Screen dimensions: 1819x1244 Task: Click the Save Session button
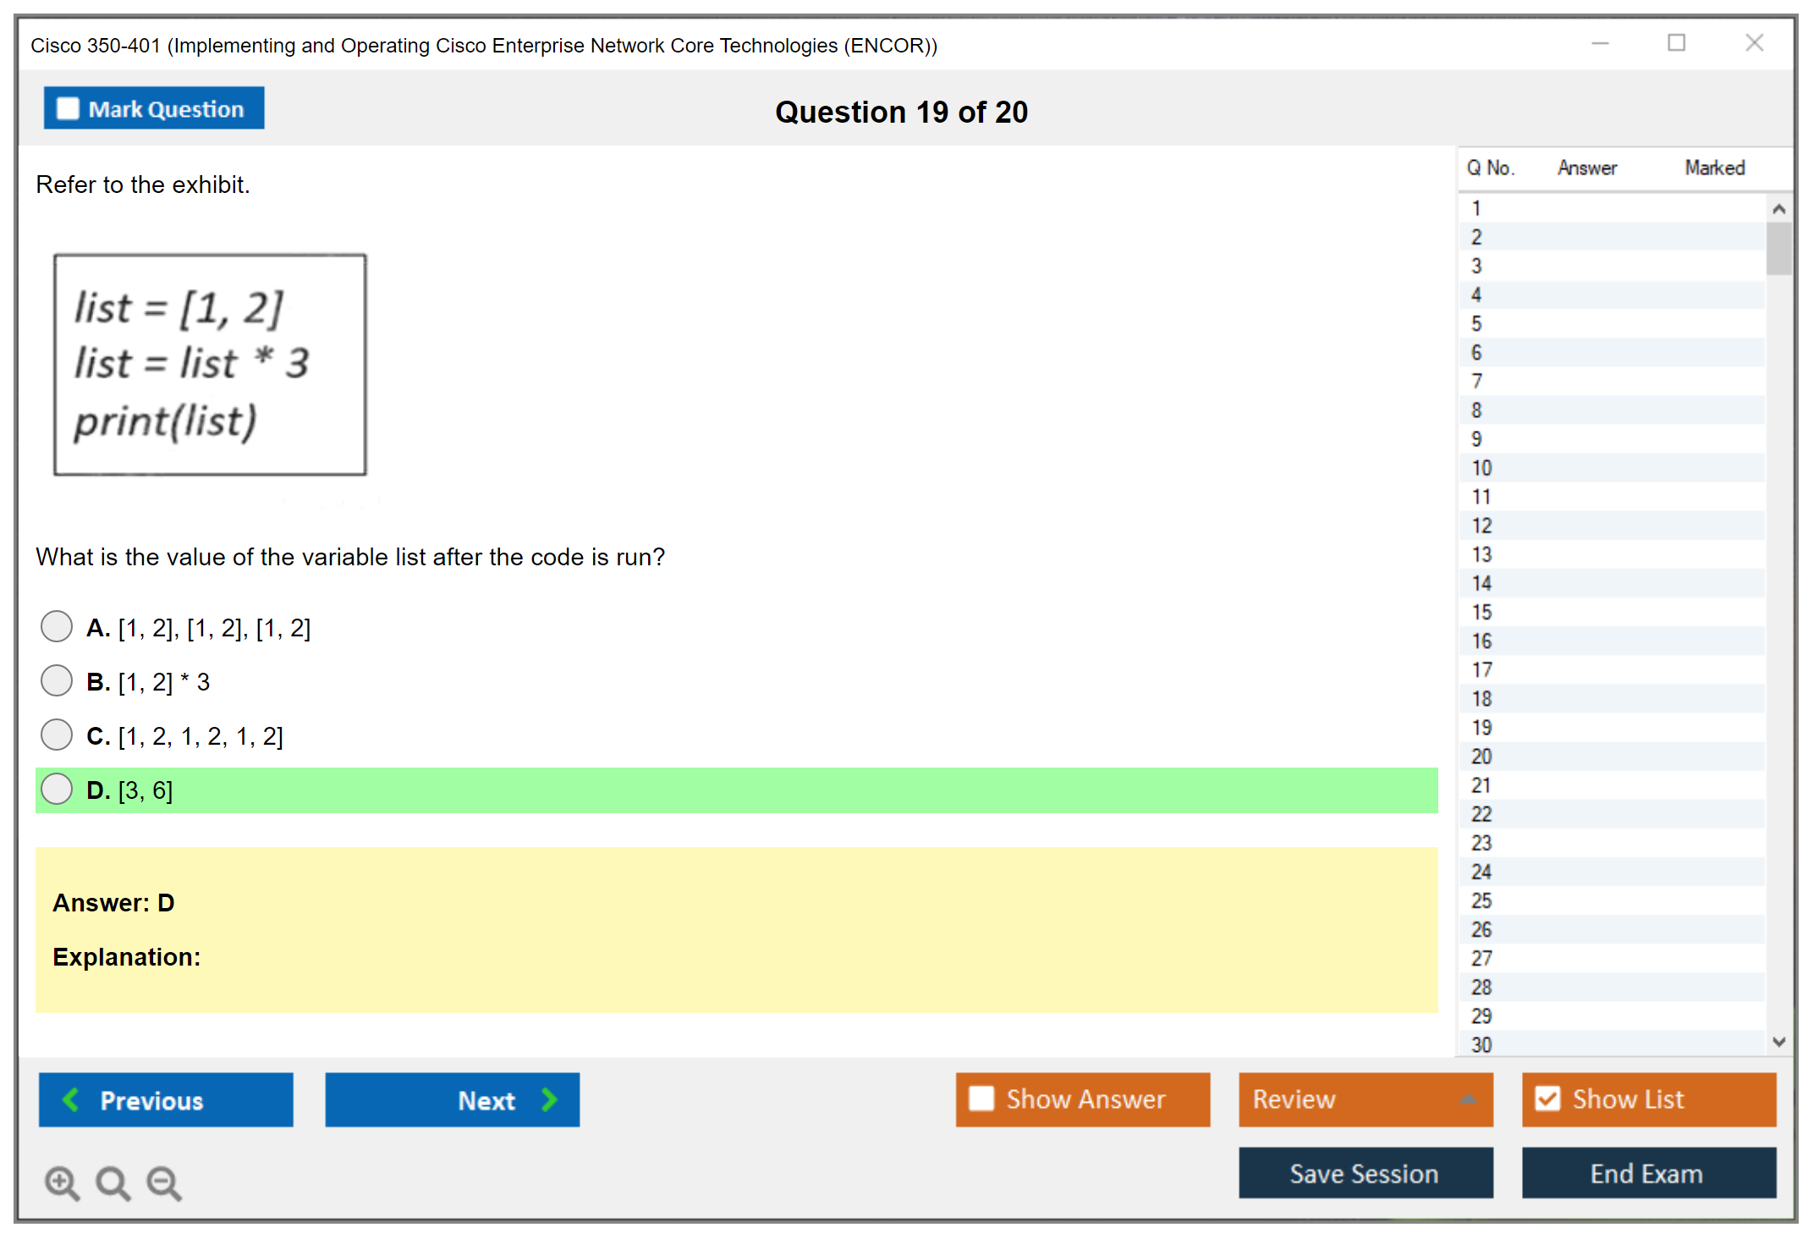[x=1365, y=1173]
